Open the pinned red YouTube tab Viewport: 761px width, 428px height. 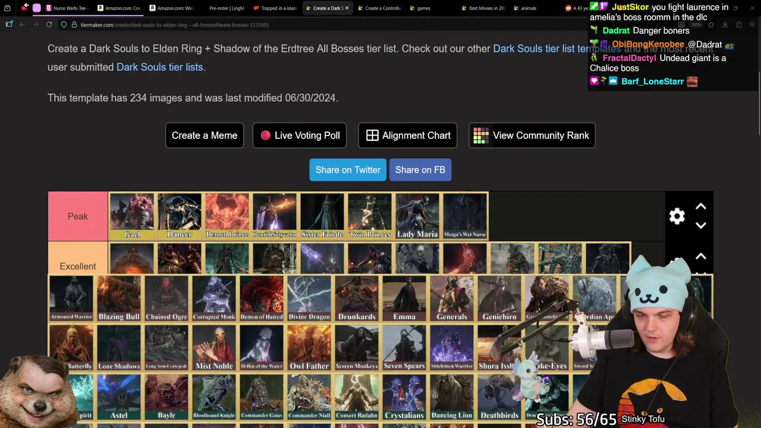(x=24, y=8)
